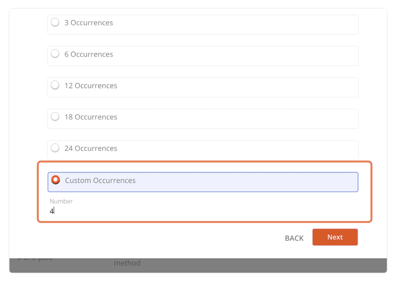
Task: Select the 3 Occurrences radio button
Action: coord(55,23)
